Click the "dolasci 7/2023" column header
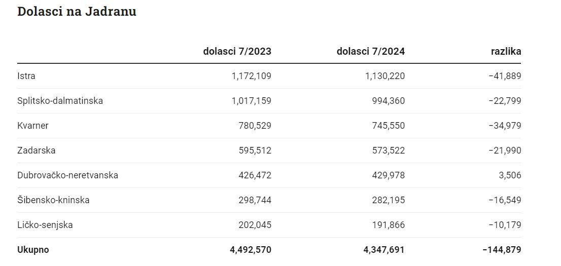The width and height of the screenshot is (561, 266). (x=237, y=51)
